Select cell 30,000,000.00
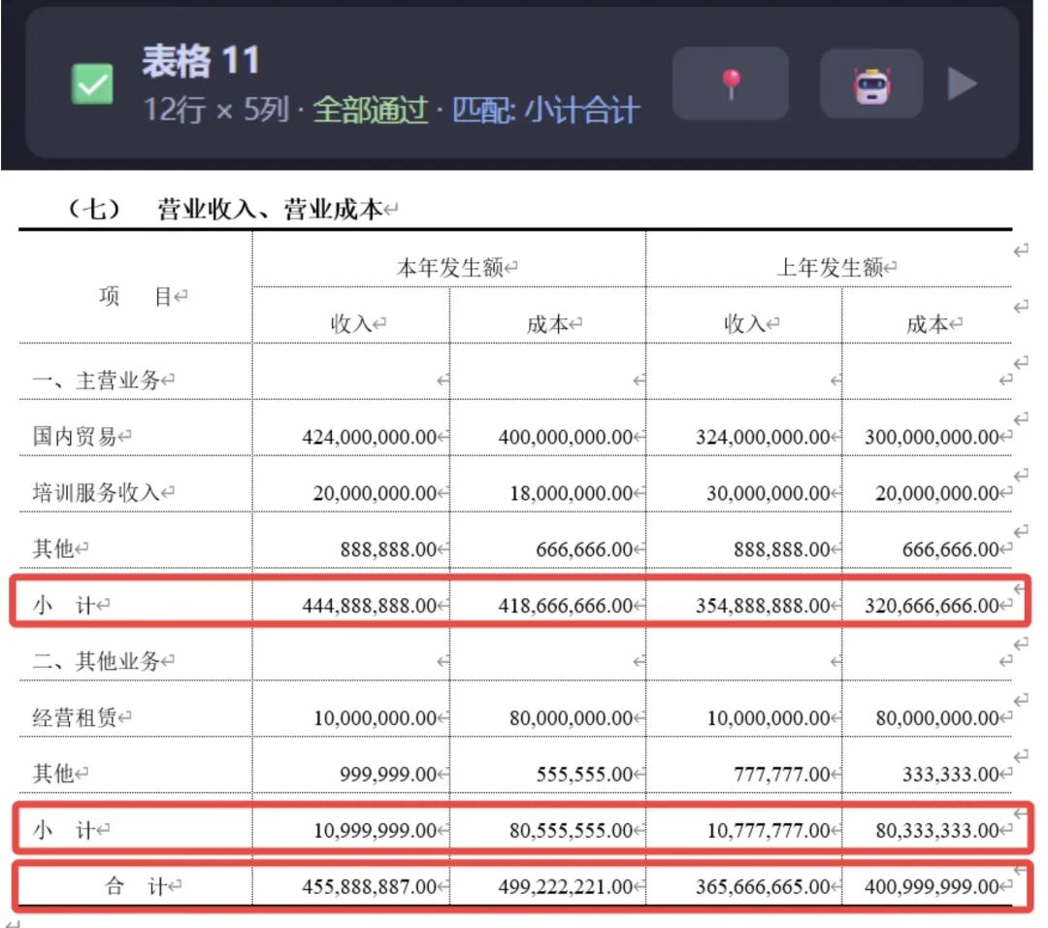 (769, 493)
